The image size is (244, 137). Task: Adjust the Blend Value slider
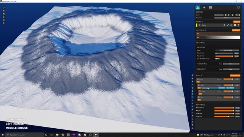224,108
